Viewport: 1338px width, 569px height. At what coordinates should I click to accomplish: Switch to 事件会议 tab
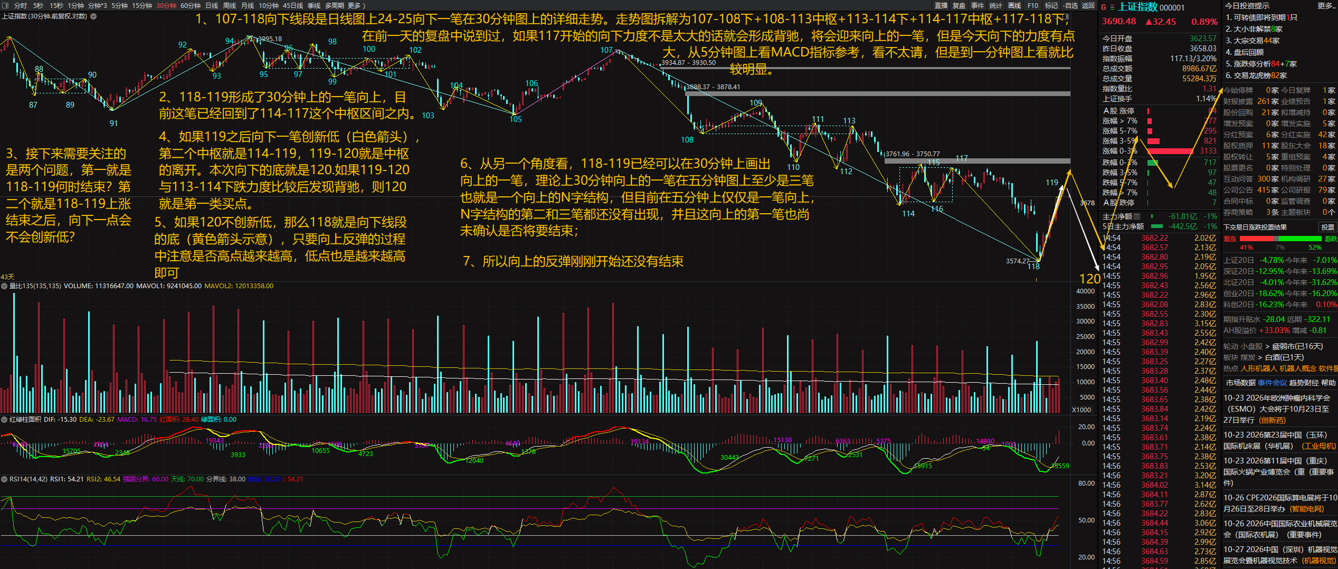click(1272, 383)
